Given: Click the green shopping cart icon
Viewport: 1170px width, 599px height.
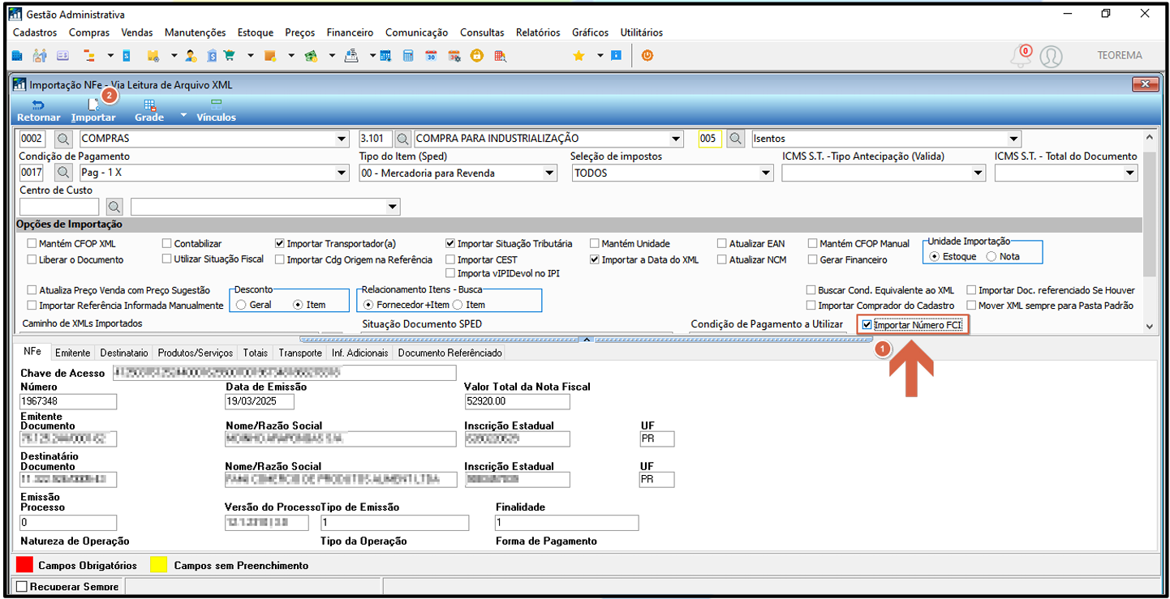Looking at the screenshot, I should (x=229, y=56).
